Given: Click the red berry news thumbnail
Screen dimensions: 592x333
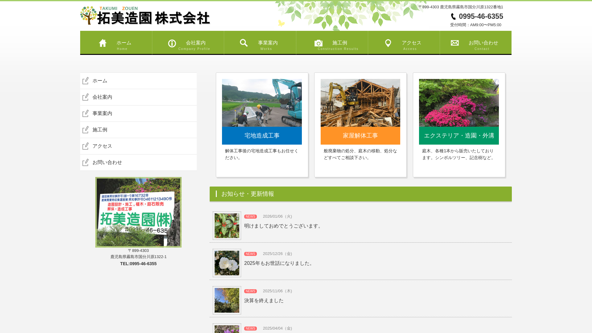Looking at the screenshot, I should point(227,226).
